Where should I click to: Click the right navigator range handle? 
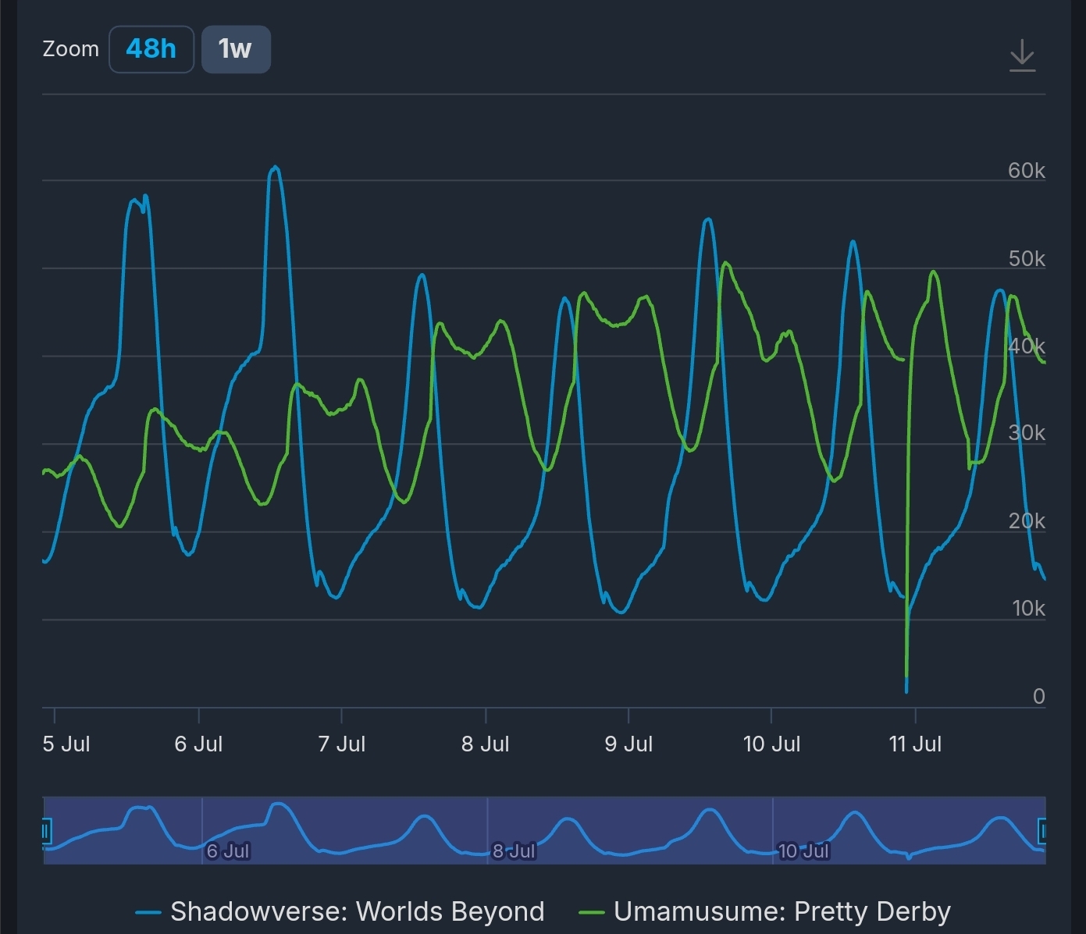[x=1043, y=831]
